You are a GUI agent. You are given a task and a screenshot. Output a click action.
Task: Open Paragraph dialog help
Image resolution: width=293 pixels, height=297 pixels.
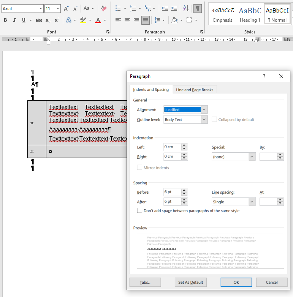click(264, 76)
